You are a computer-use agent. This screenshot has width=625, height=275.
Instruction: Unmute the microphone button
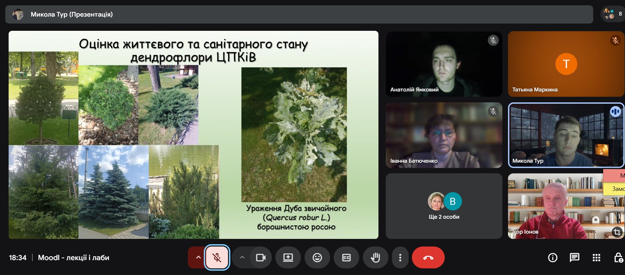click(217, 257)
